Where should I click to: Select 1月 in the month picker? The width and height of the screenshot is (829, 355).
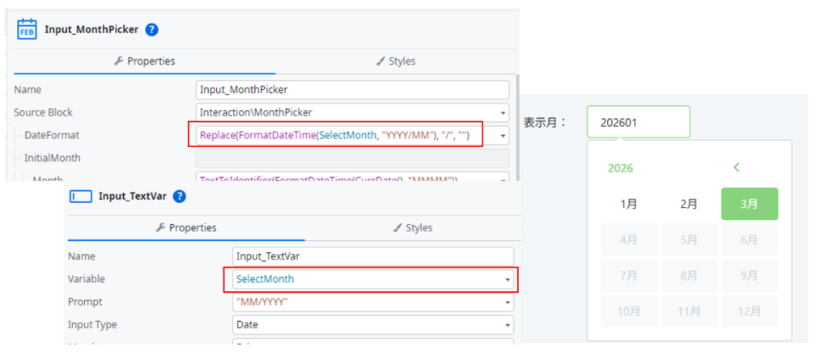pyautogui.click(x=628, y=205)
